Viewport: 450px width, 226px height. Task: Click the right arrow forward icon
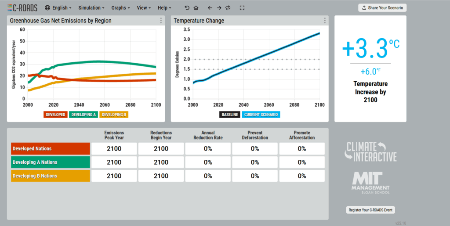pos(219,8)
